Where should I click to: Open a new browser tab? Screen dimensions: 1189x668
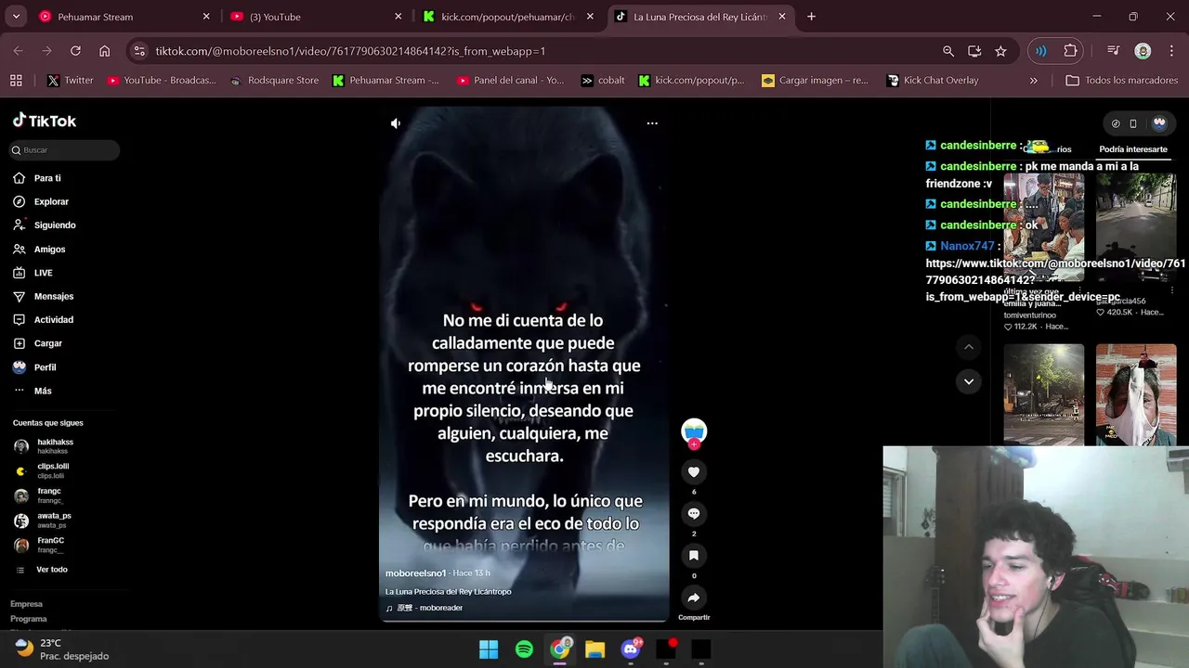811,17
